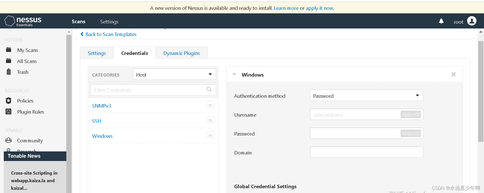Add Windows credentials from the list

point(102,136)
